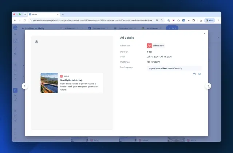
Task: Go forward in browser history
Action: pos(20,20)
